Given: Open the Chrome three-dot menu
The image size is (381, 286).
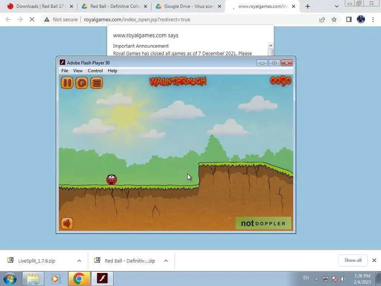Looking at the screenshot, I should click(373, 19).
